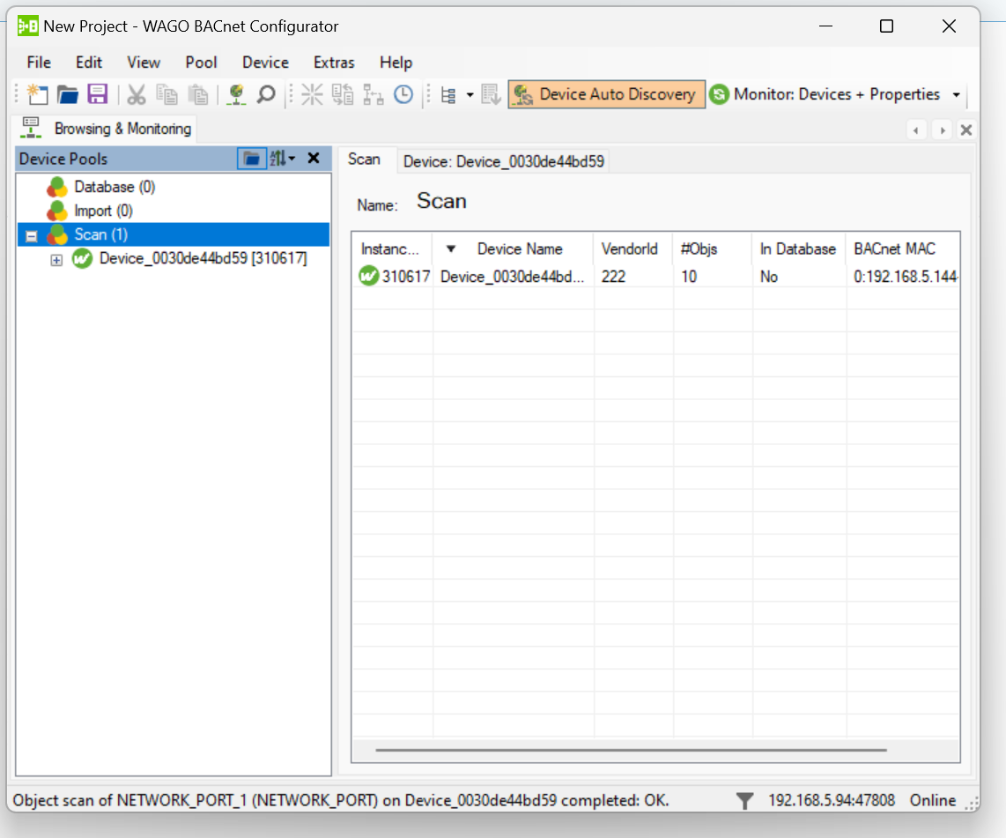Click the device row icon beside 310617

pyautogui.click(x=368, y=276)
